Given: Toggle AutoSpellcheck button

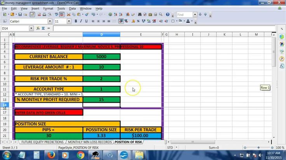Looking at the screenshot, I should coord(62,15).
